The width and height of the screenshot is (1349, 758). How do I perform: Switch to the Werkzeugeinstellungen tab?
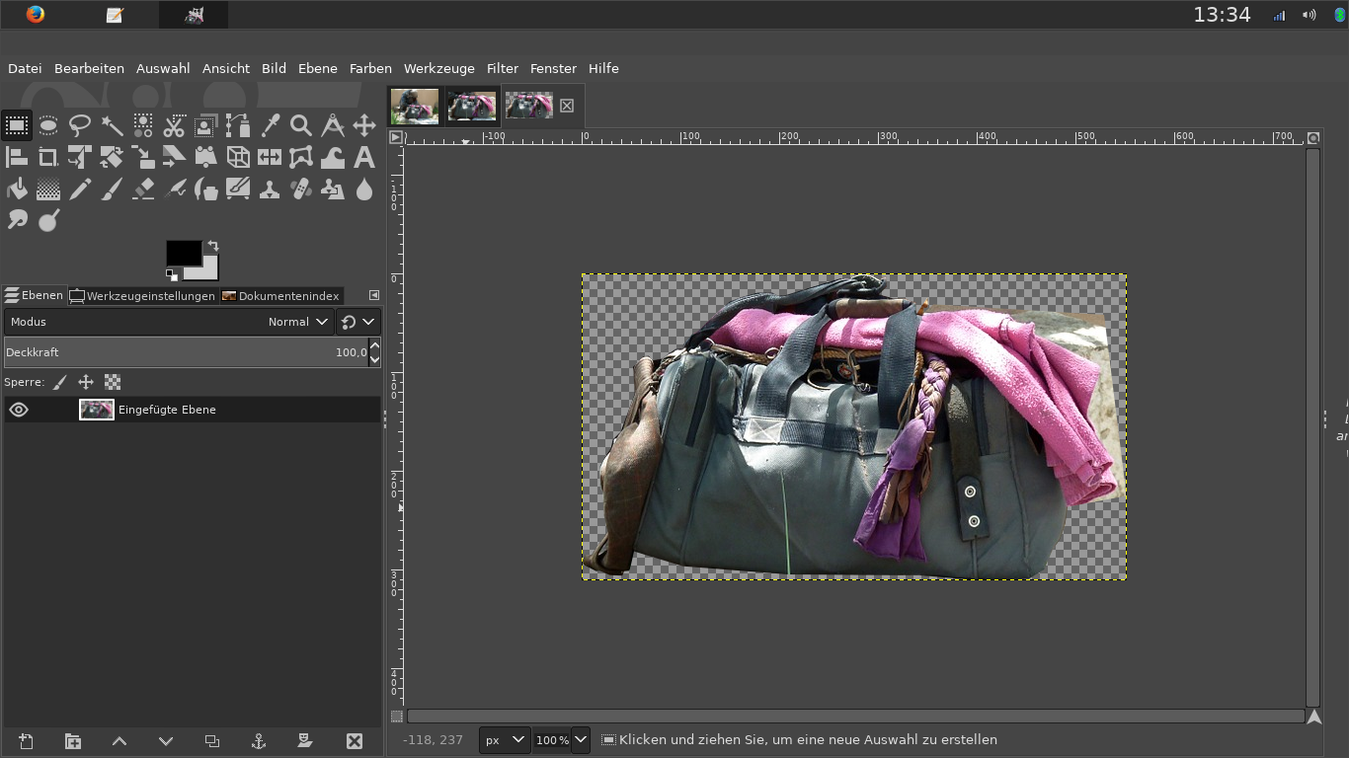coord(142,295)
